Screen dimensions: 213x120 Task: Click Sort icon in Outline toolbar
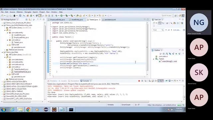(167, 54)
